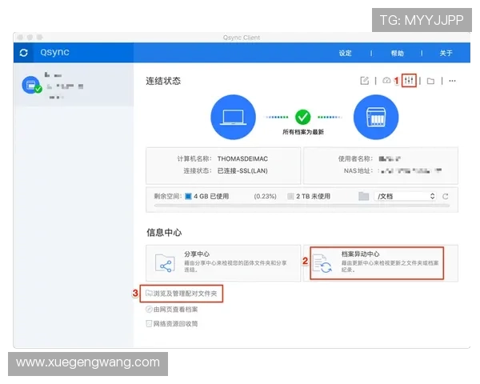Open the /文档 folder dropdown

point(405,196)
